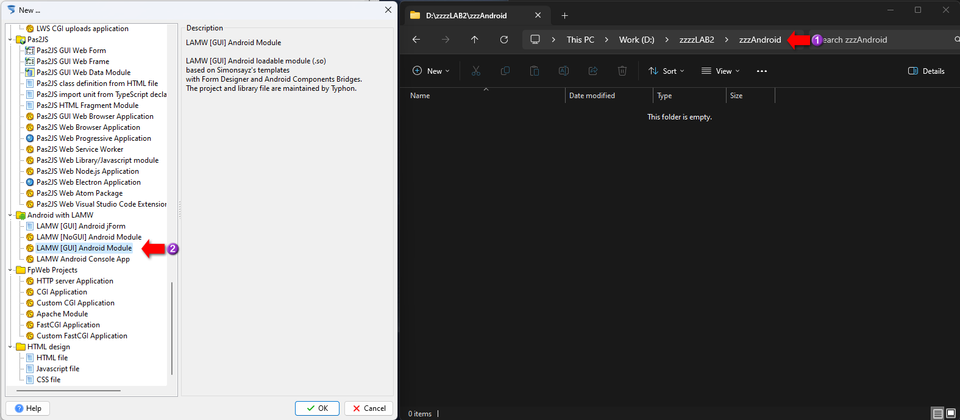
Task: Open the Sort dropdown menu
Action: (666, 71)
